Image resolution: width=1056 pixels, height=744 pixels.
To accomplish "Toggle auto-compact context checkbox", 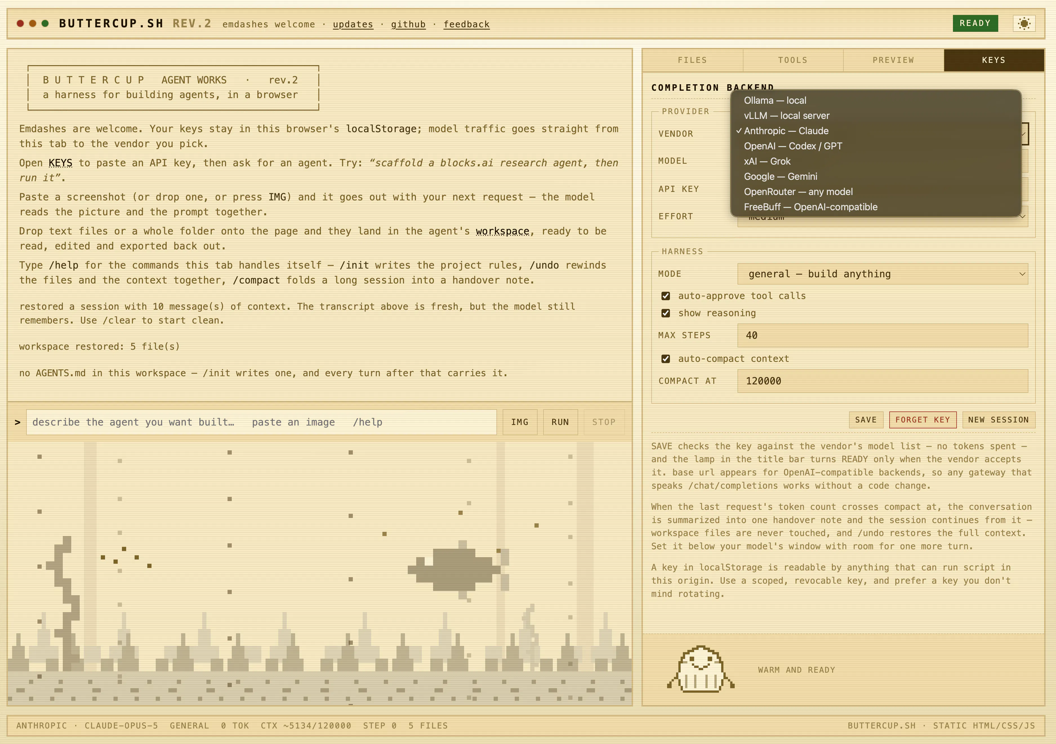I will coord(665,359).
